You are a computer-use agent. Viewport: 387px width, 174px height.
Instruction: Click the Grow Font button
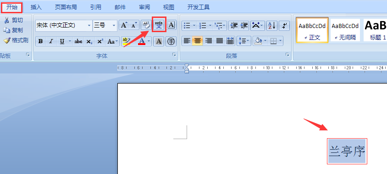click(124, 25)
